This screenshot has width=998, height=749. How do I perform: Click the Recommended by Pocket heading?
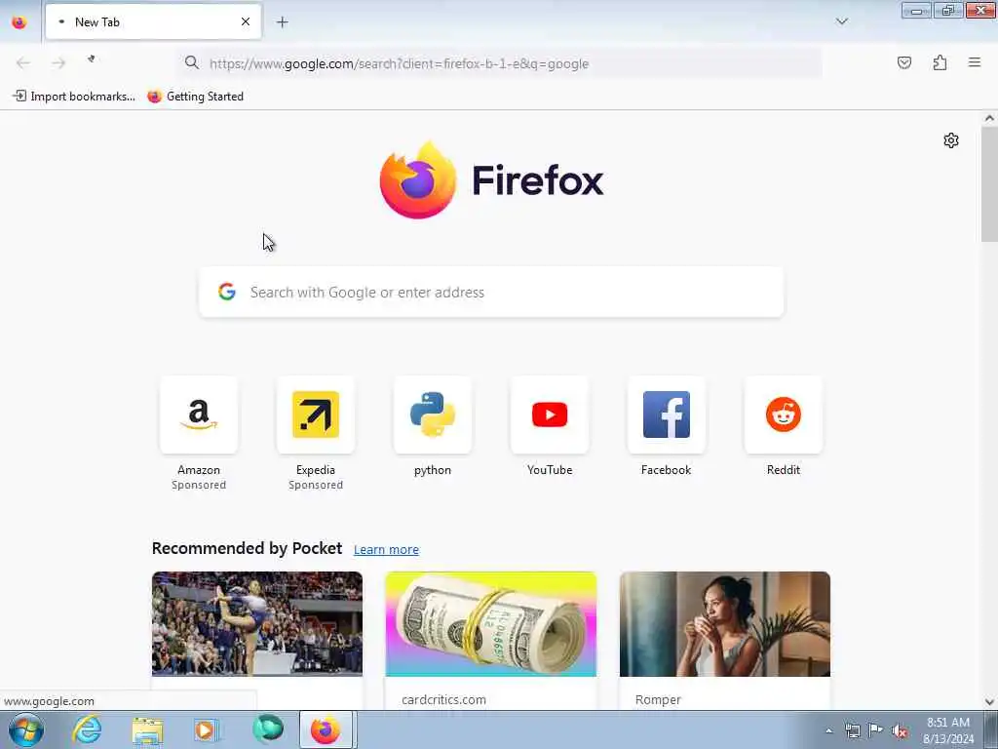247,548
